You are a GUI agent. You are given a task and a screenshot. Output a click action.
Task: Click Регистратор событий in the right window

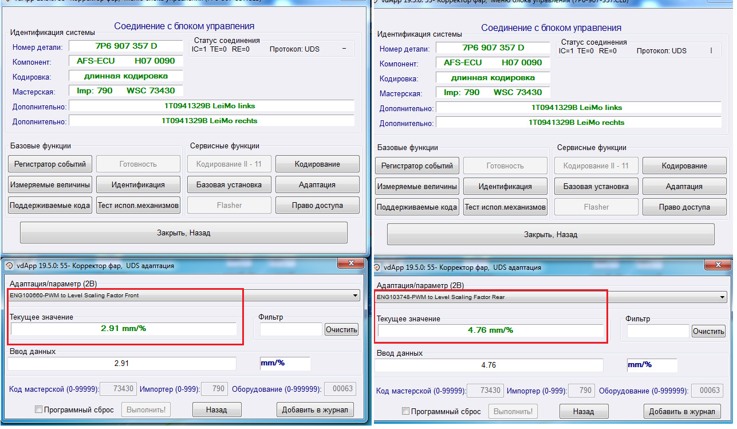[417, 166]
